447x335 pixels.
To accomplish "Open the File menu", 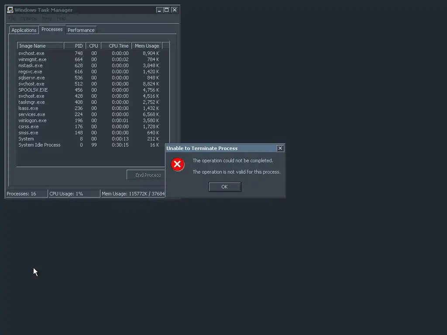I will coord(12,18).
